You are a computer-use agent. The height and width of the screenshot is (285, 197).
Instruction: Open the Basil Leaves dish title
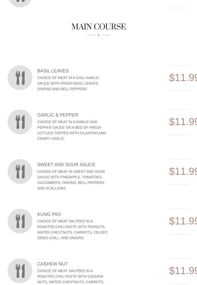click(x=53, y=71)
